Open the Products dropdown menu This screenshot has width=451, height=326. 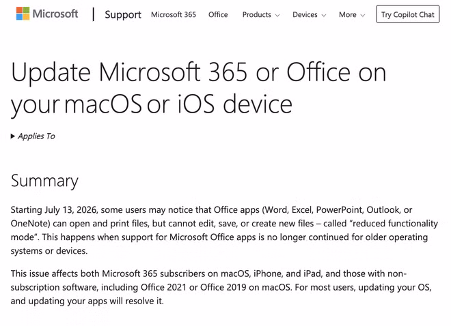point(261,14)
